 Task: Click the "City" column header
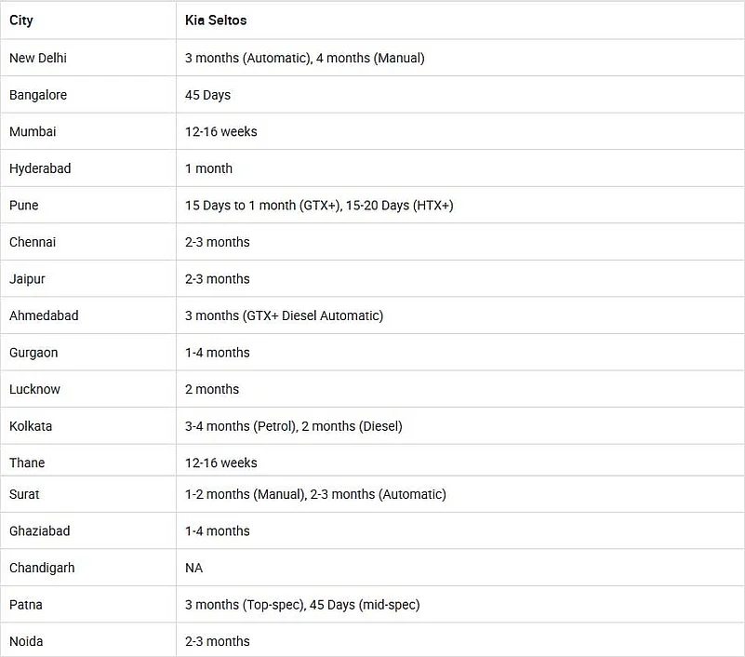point(21,20)
